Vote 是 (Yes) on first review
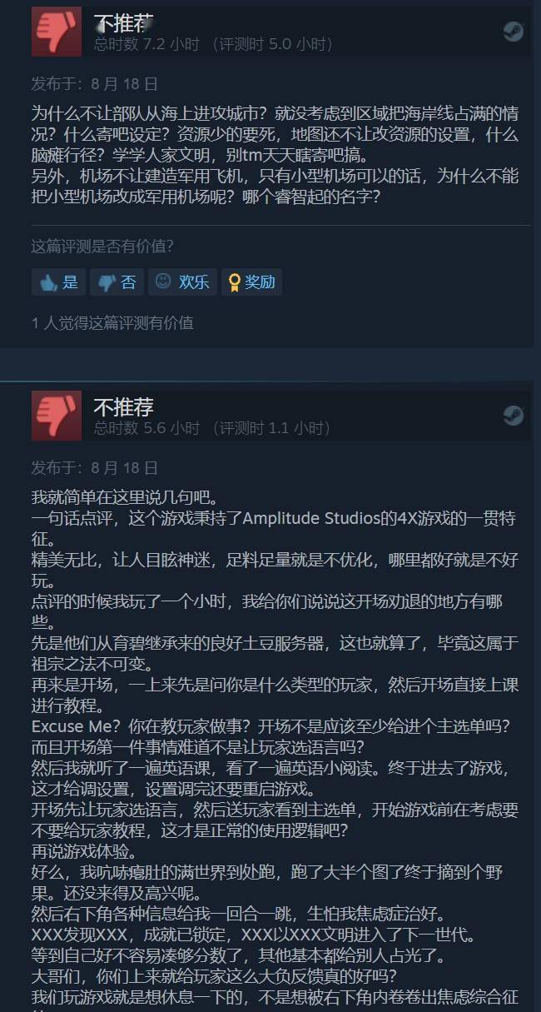Image resolution: width=541 pixels, height=1012 pixels. click(59, 282)
